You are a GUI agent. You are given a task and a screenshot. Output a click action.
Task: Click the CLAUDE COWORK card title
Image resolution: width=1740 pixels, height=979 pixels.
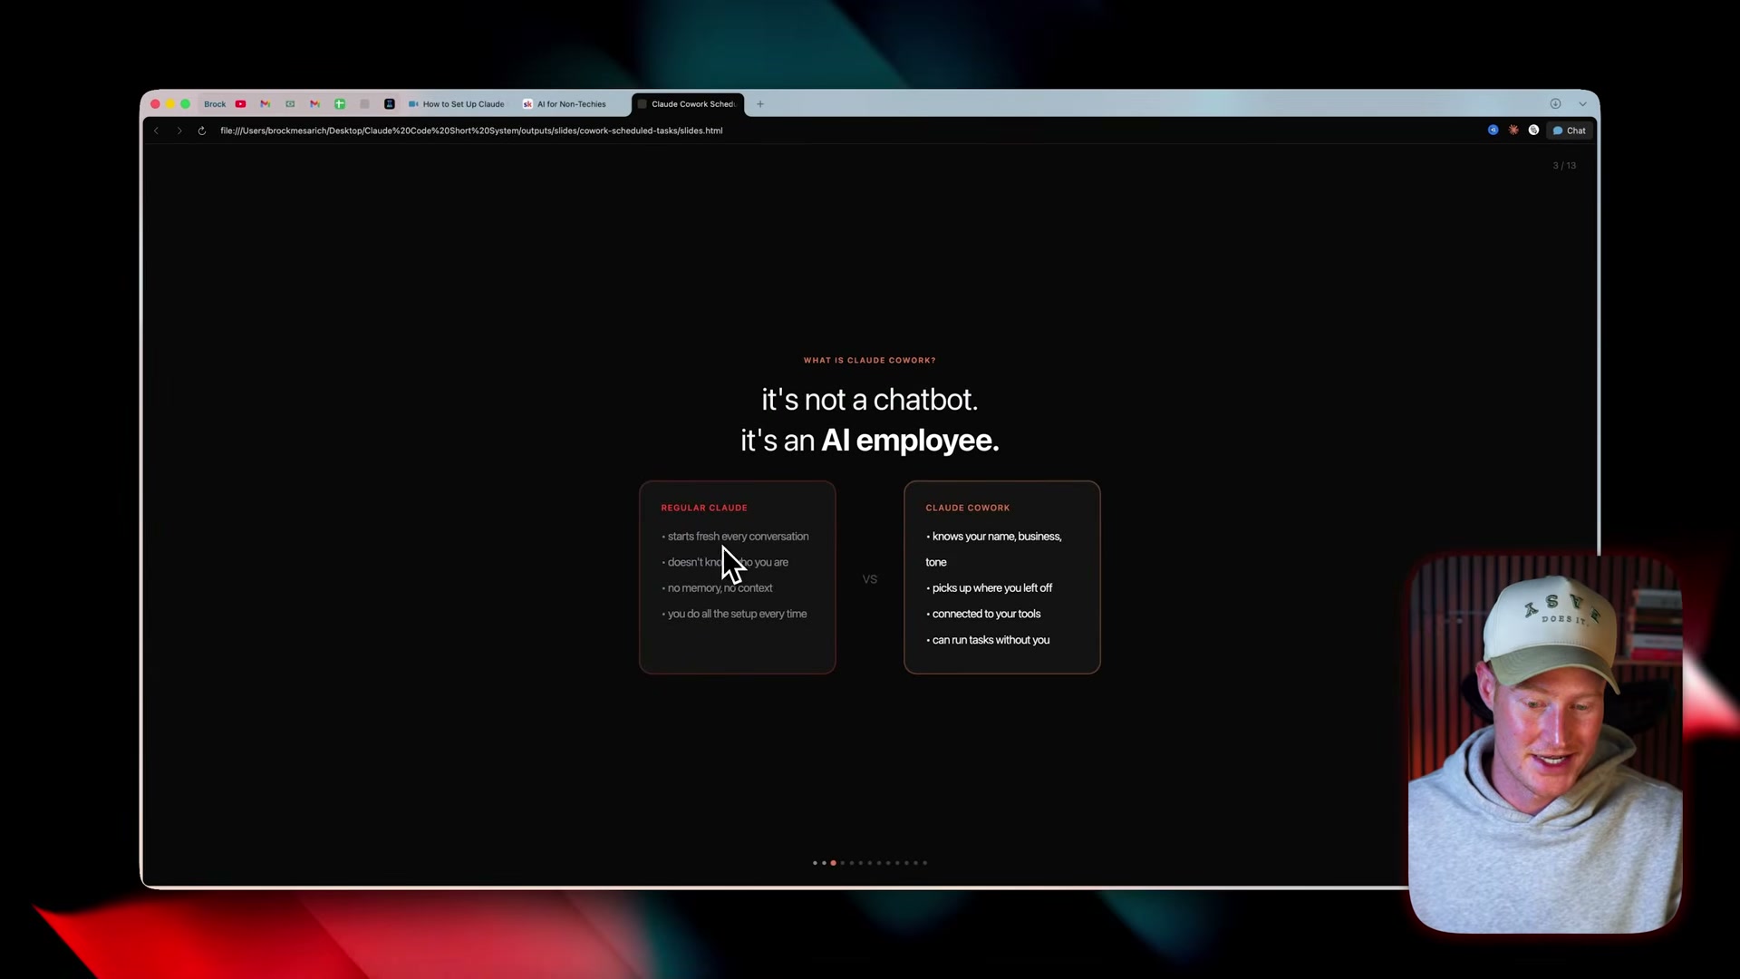point(967,508)
